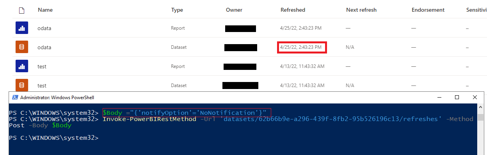This screenshot has width=487, height=155.
Task: Sort by Owner column header
Action: (234, 10)
